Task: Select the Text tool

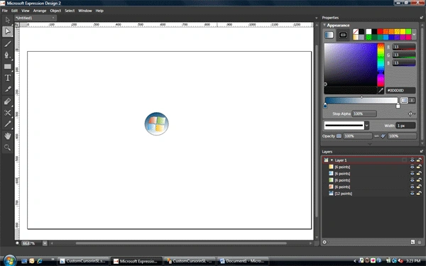Action: [8, 78]
